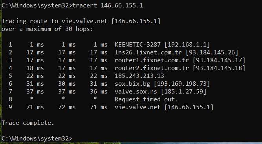Click the router2.fixnet.com.tr hostname
Image resolution: width=262 pixels, height=144 pixels.
[x=152, y=68]
